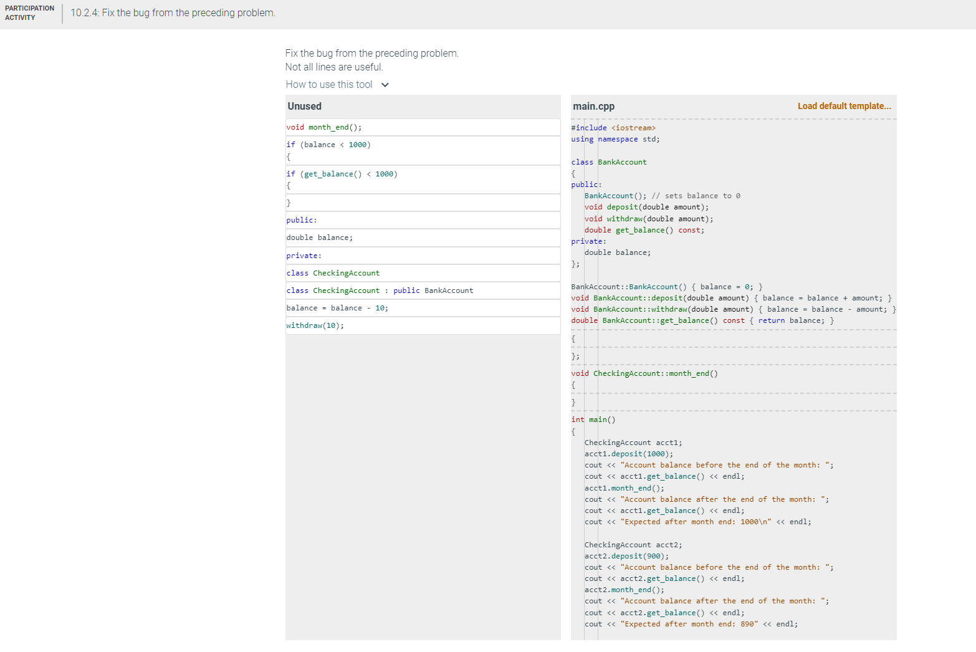Click the 'Unused' panel header
This screenshot has width=976, height=652.
pos(305,107)
